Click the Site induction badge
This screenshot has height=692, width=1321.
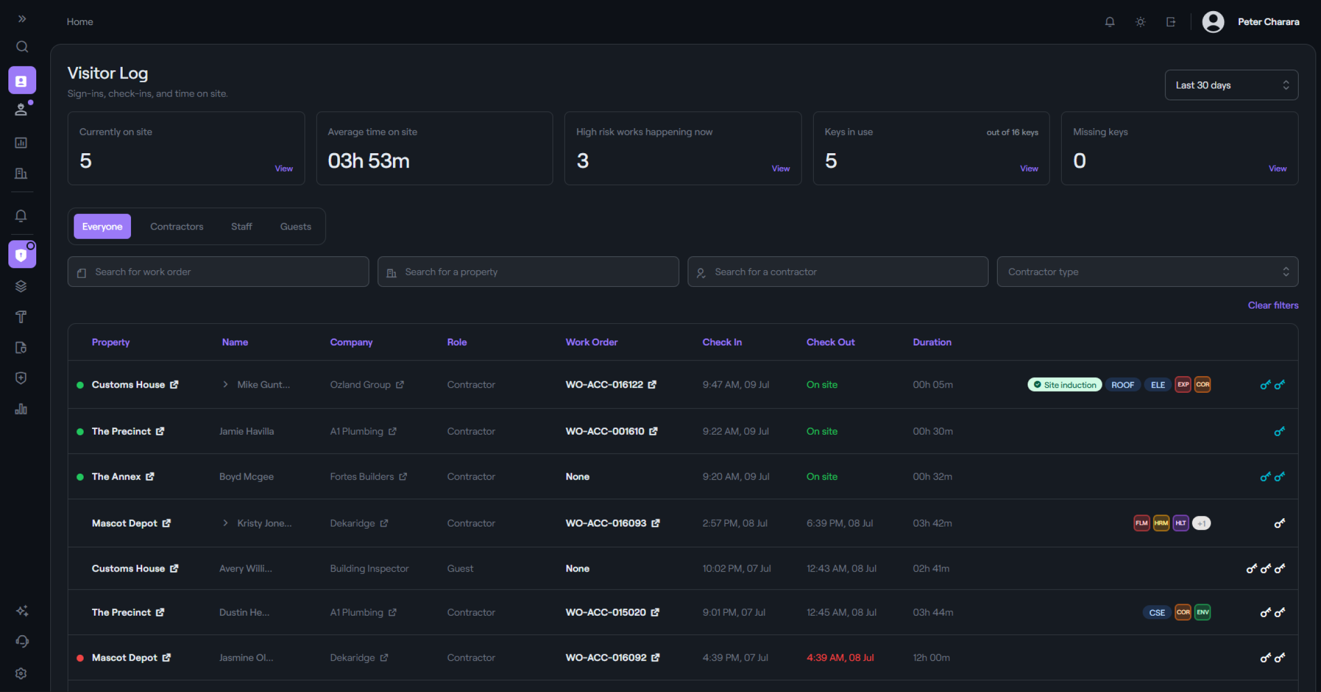1065,384
